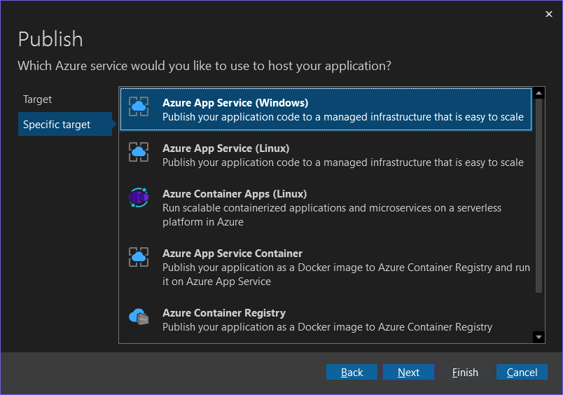Screen dimensions: 563x395
Task: Choose Azure Container Registry title
Action: (224, 313)
